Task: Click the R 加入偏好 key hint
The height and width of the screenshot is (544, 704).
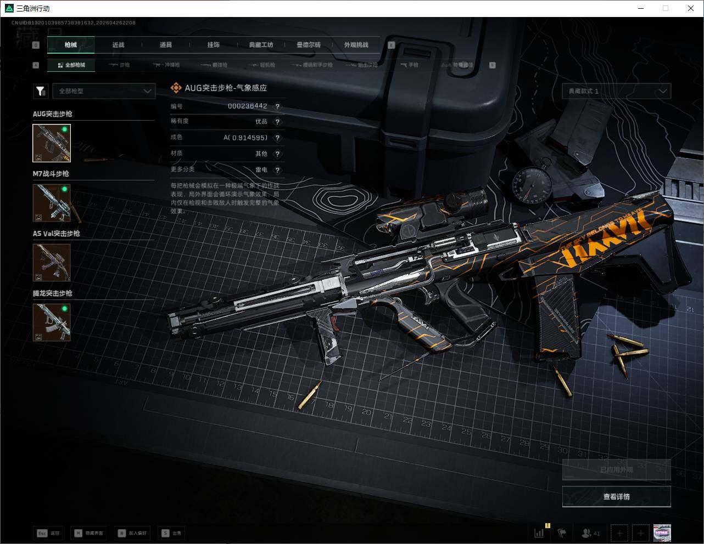Action: click(132, 533)
